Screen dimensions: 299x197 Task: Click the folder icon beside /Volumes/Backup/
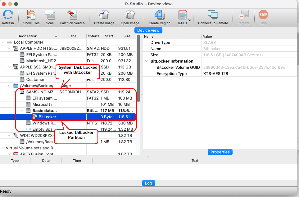[16, 86]
